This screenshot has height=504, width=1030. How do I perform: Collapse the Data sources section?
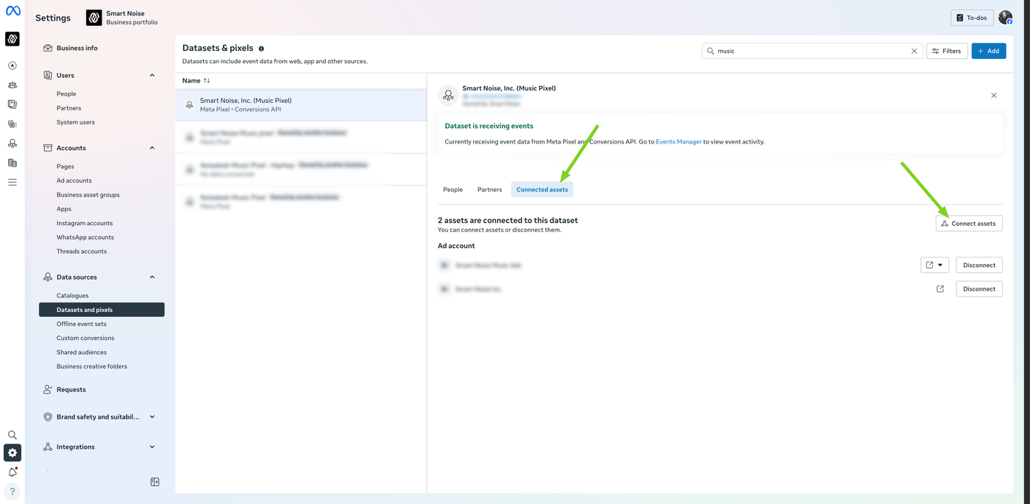[x=152, y=277]
